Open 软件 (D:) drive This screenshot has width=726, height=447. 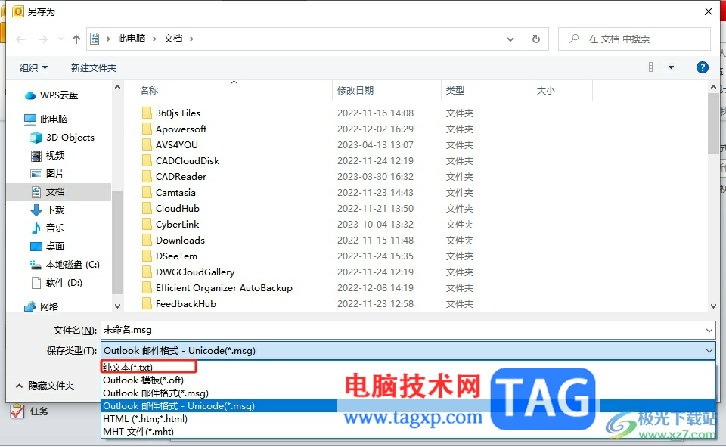[x=57, y=283]
